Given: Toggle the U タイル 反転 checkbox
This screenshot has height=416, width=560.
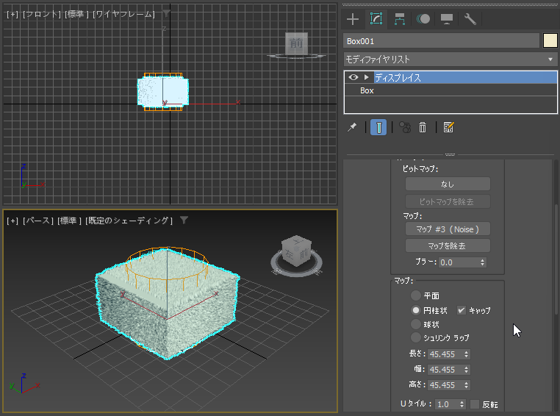Looking at the screenshot, I should pyautogui.click(x=475, y=404).
